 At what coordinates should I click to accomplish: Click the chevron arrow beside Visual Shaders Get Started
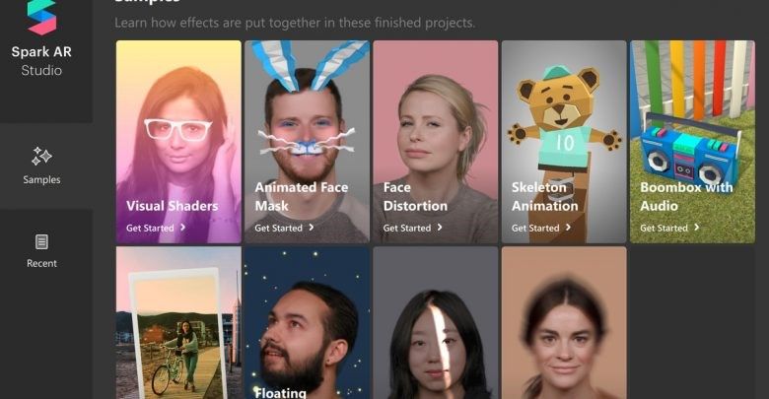pyautogui.click(x=183, y=228)
